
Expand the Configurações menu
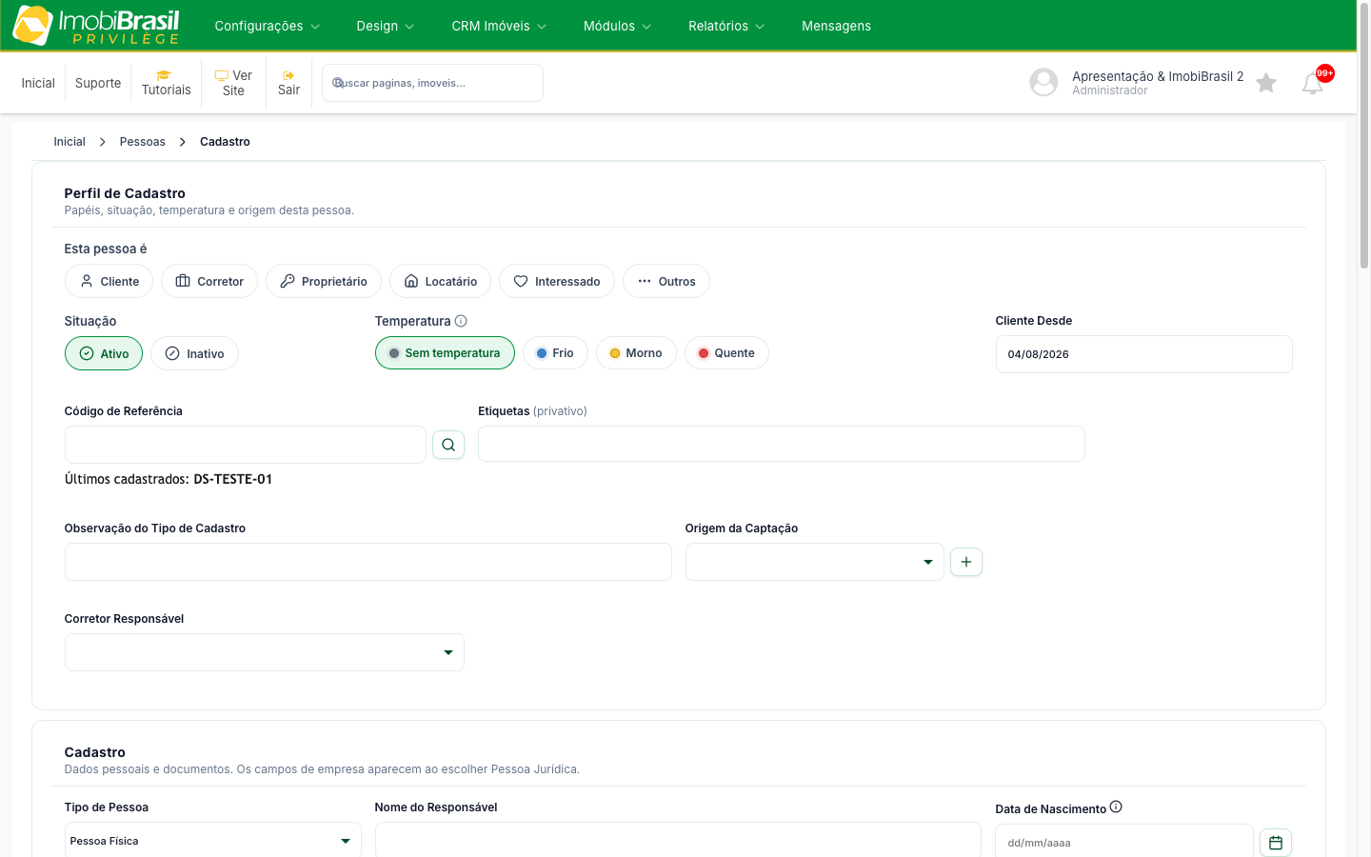(x=268, y=26)
